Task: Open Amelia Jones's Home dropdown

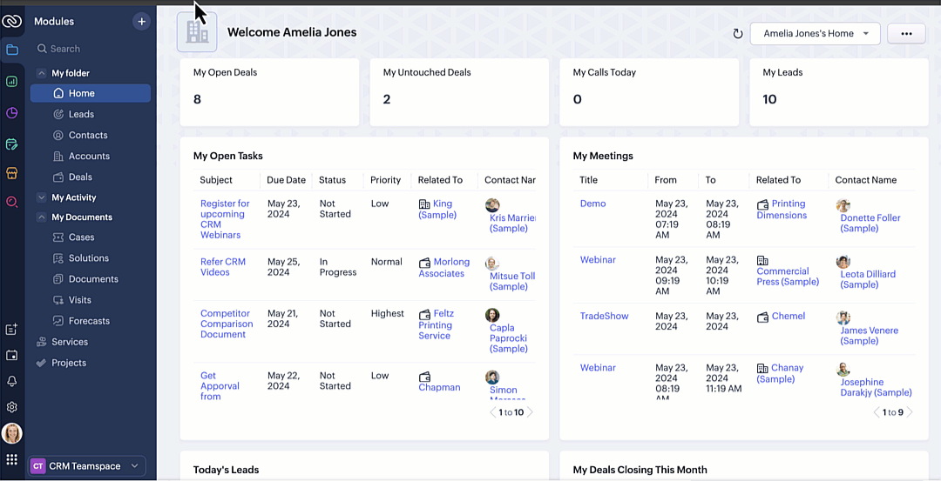Action: pos(816,34)
